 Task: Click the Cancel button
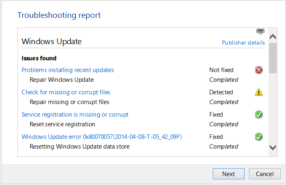click(264, 174)
